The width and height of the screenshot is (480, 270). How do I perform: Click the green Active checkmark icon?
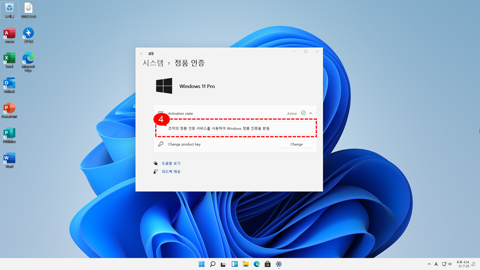click(x=303, y=113)
